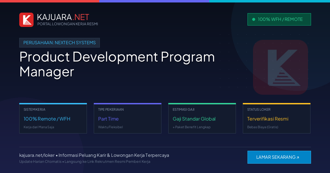Click the "Kerja dari Mana Saja" caption
This screenshot has height=173, width=330.
point(39,127)
